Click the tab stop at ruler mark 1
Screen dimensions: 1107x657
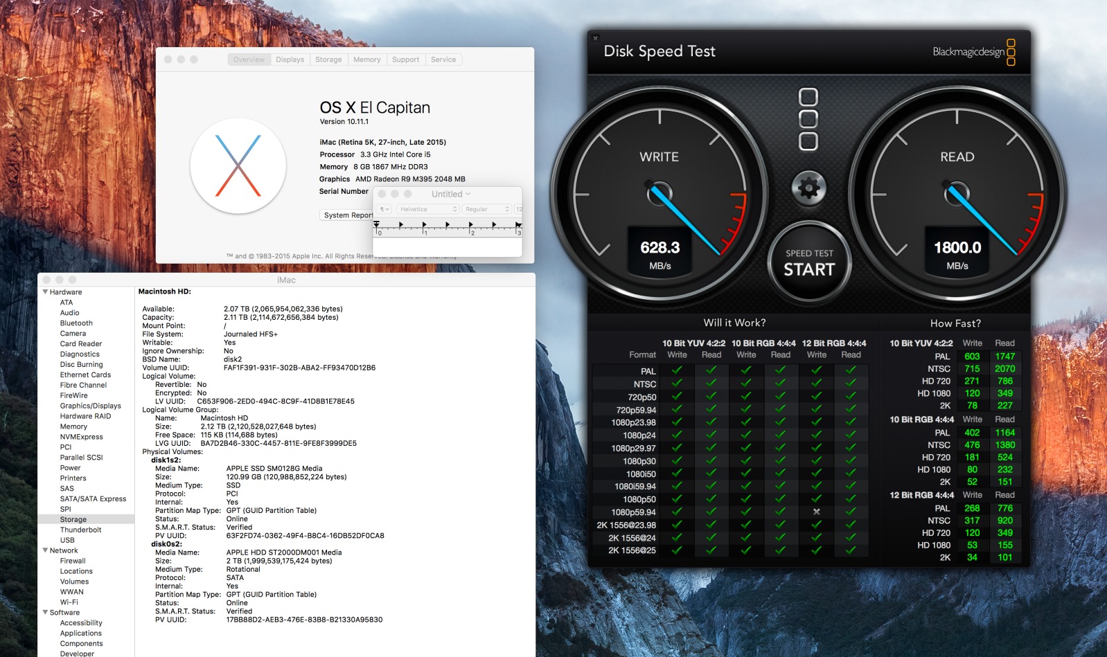[424, 225]
